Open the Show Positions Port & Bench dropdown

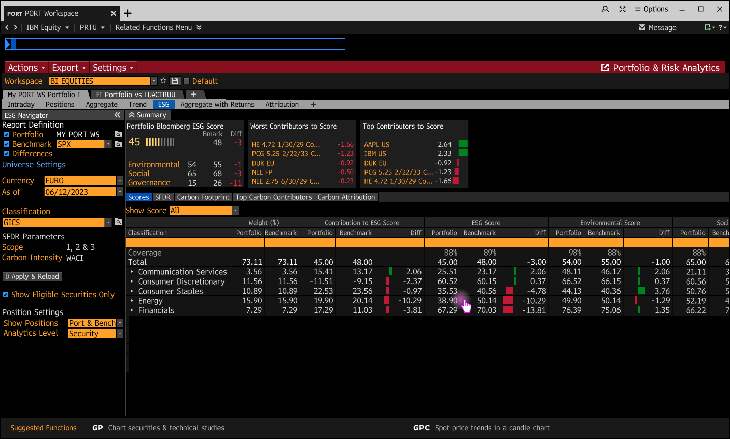(x=120, y=323)
